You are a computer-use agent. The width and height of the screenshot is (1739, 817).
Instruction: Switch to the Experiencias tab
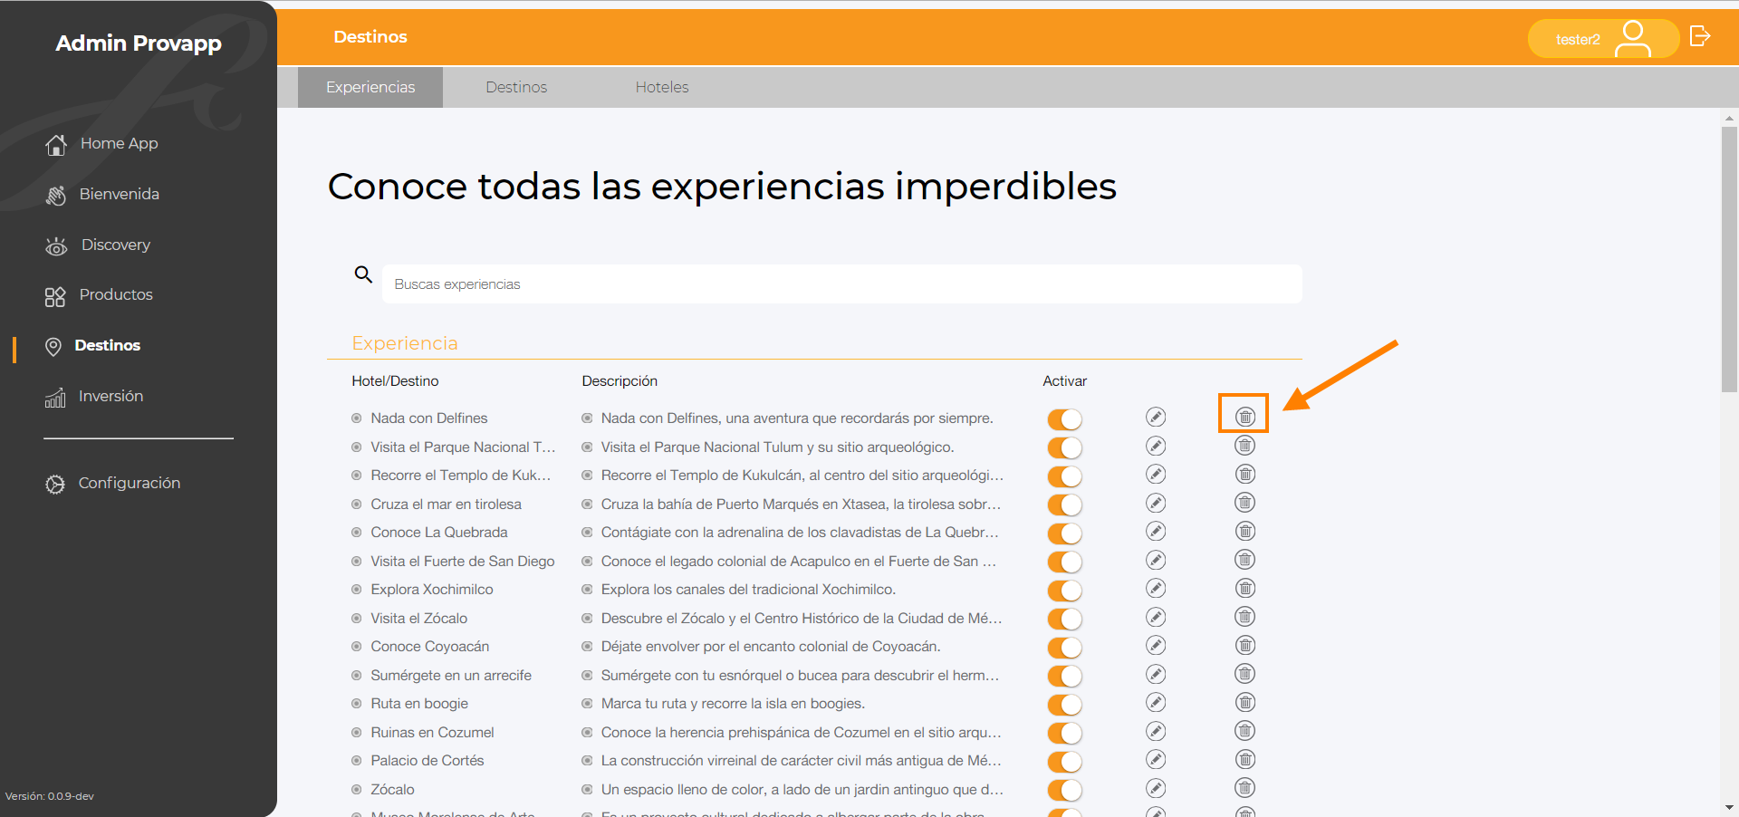370,87
